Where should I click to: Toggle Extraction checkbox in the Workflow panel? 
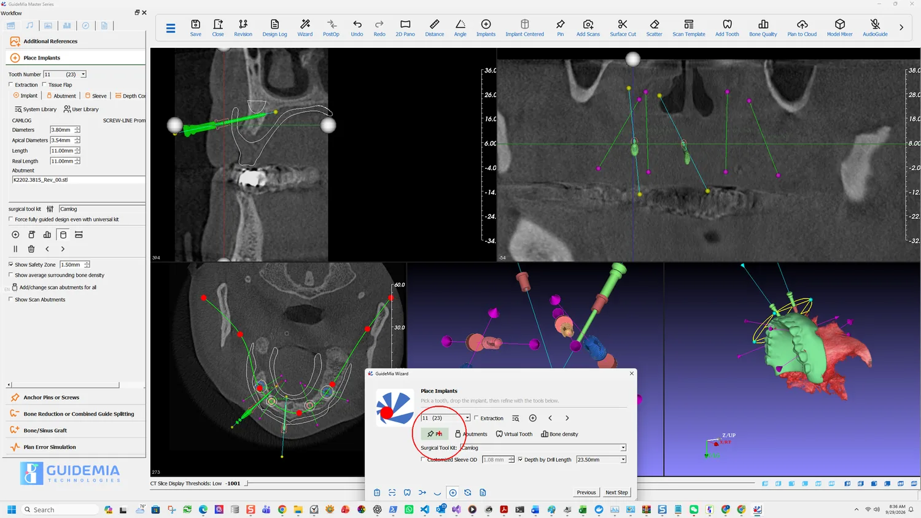pos(11,85)
